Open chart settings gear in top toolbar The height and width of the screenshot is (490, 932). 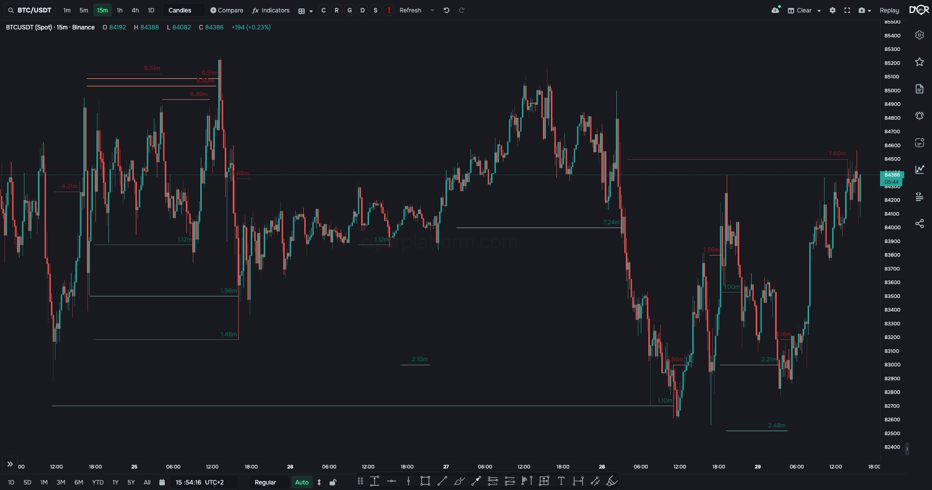[833, 10]
